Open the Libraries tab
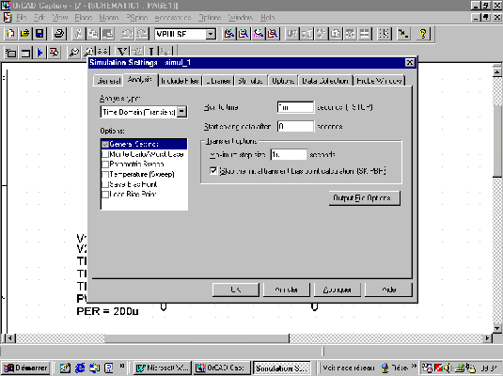The width and height of the screenshot is (503, 376). (x=218, y=81)
